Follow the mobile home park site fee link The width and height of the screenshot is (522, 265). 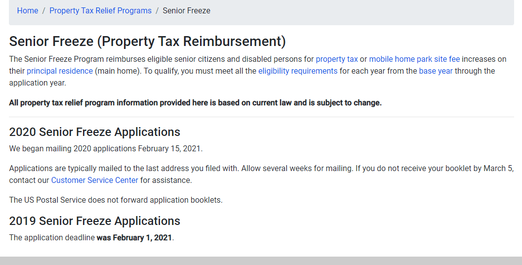pos(414,59)
